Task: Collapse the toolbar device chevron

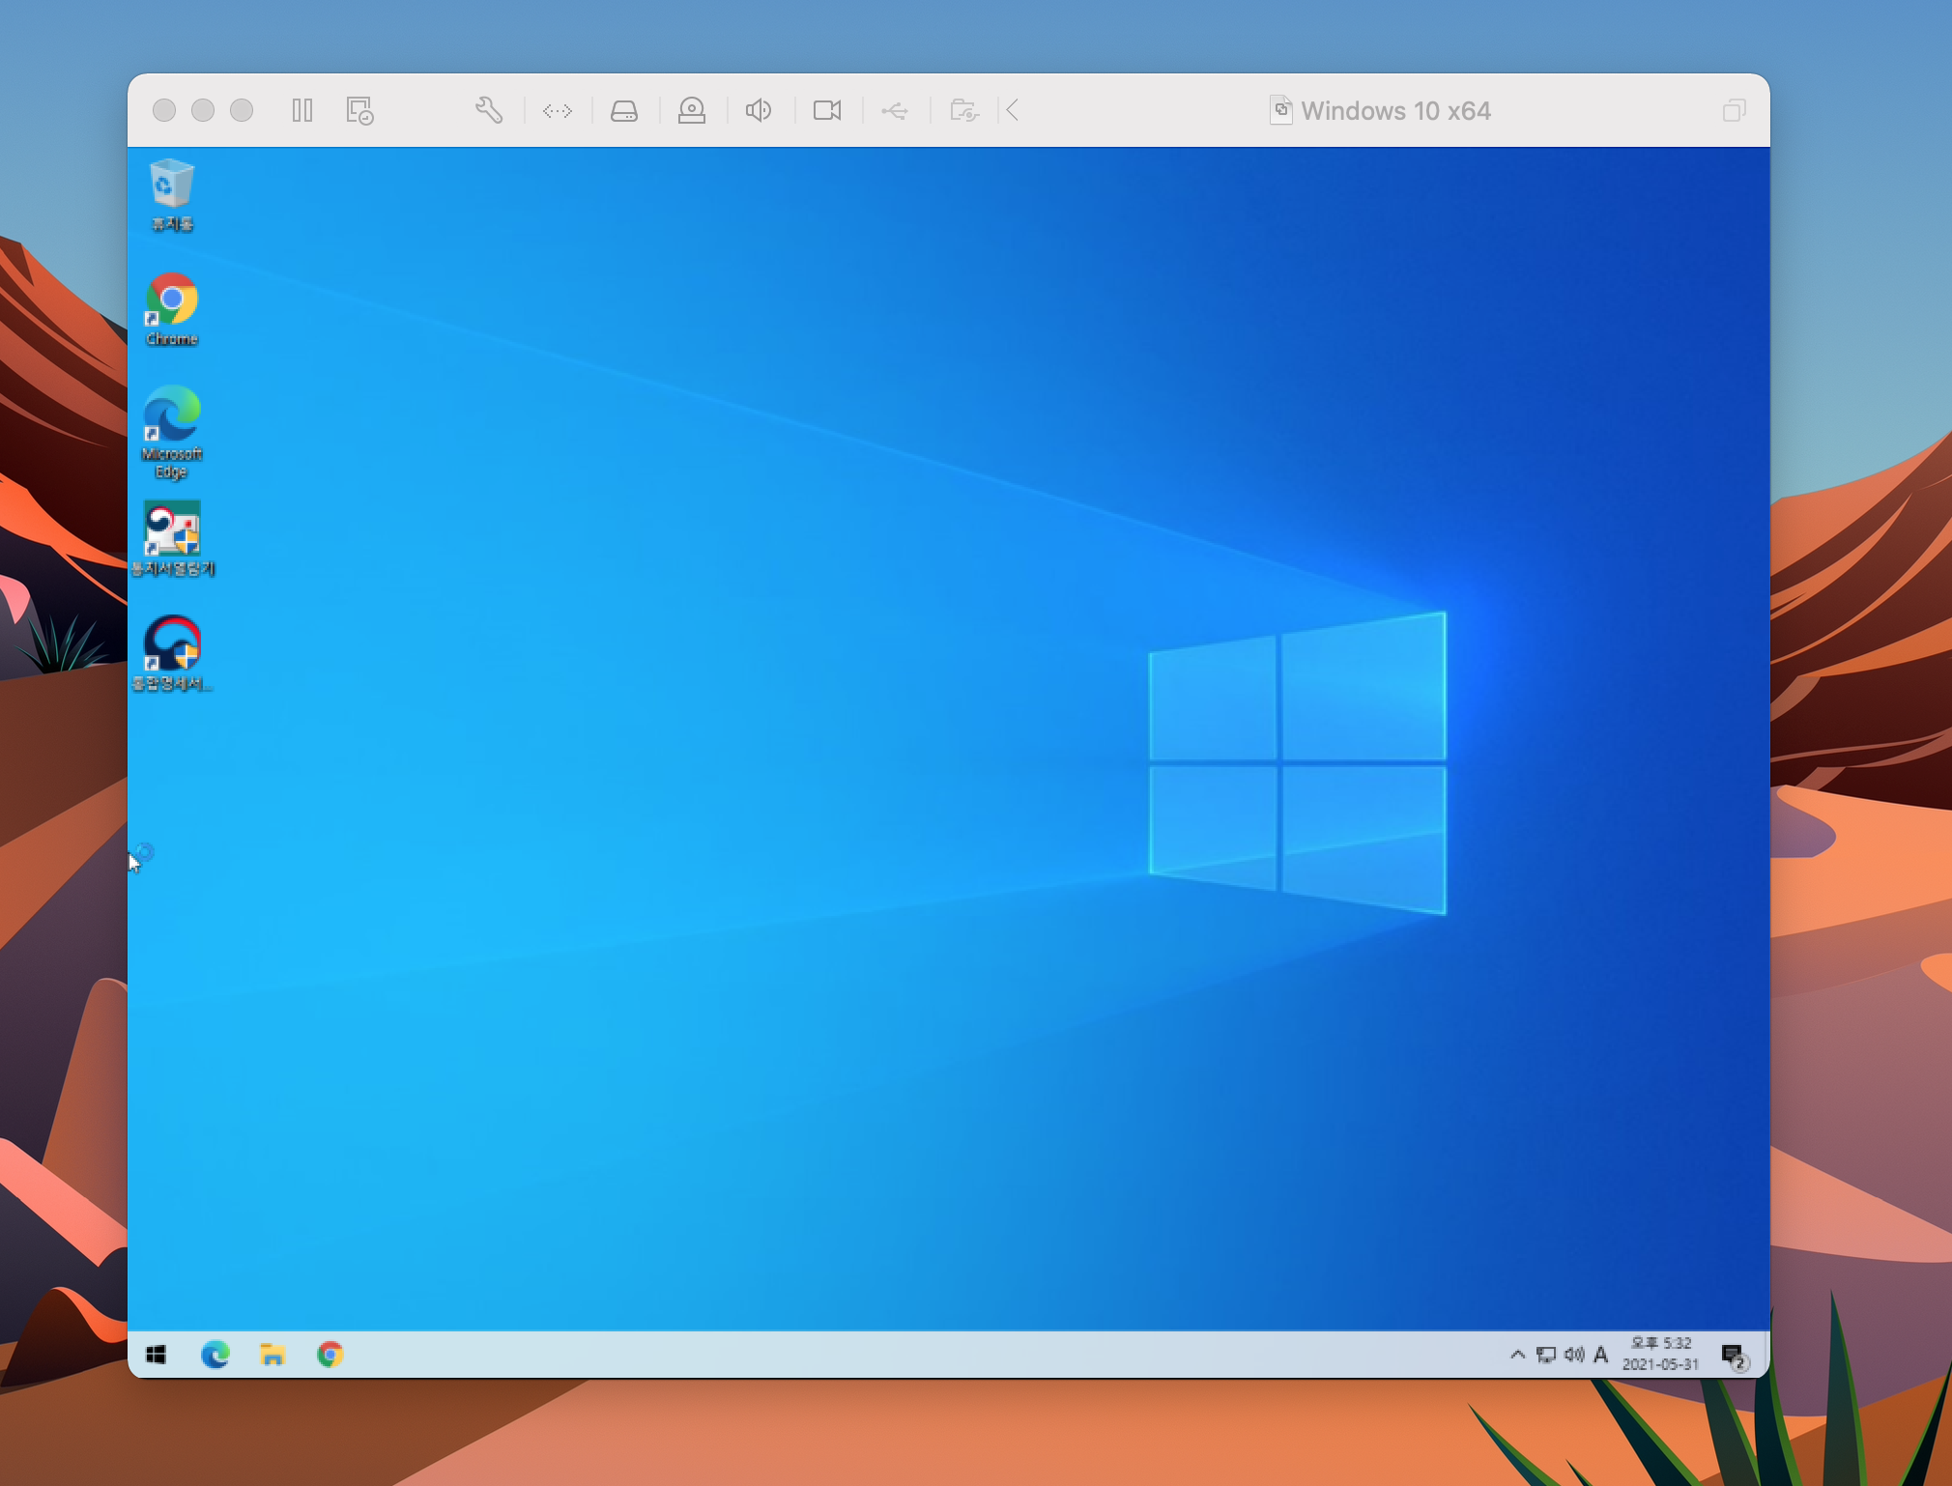Action: [1013, 110]
